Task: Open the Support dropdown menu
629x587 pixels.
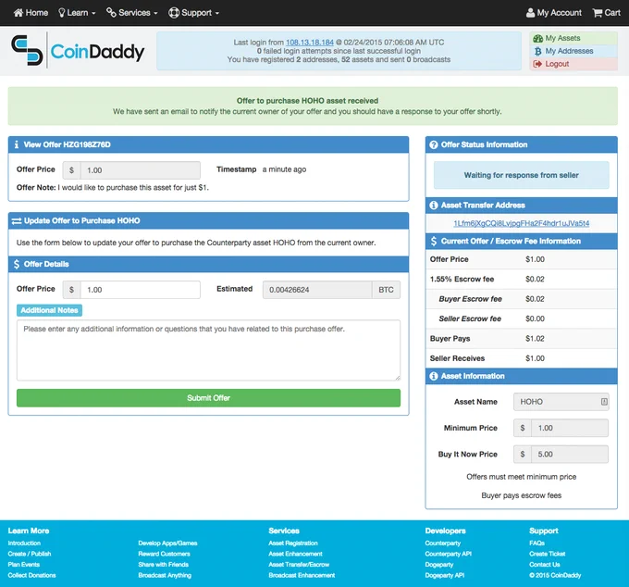Action: (x=194, y=13)
